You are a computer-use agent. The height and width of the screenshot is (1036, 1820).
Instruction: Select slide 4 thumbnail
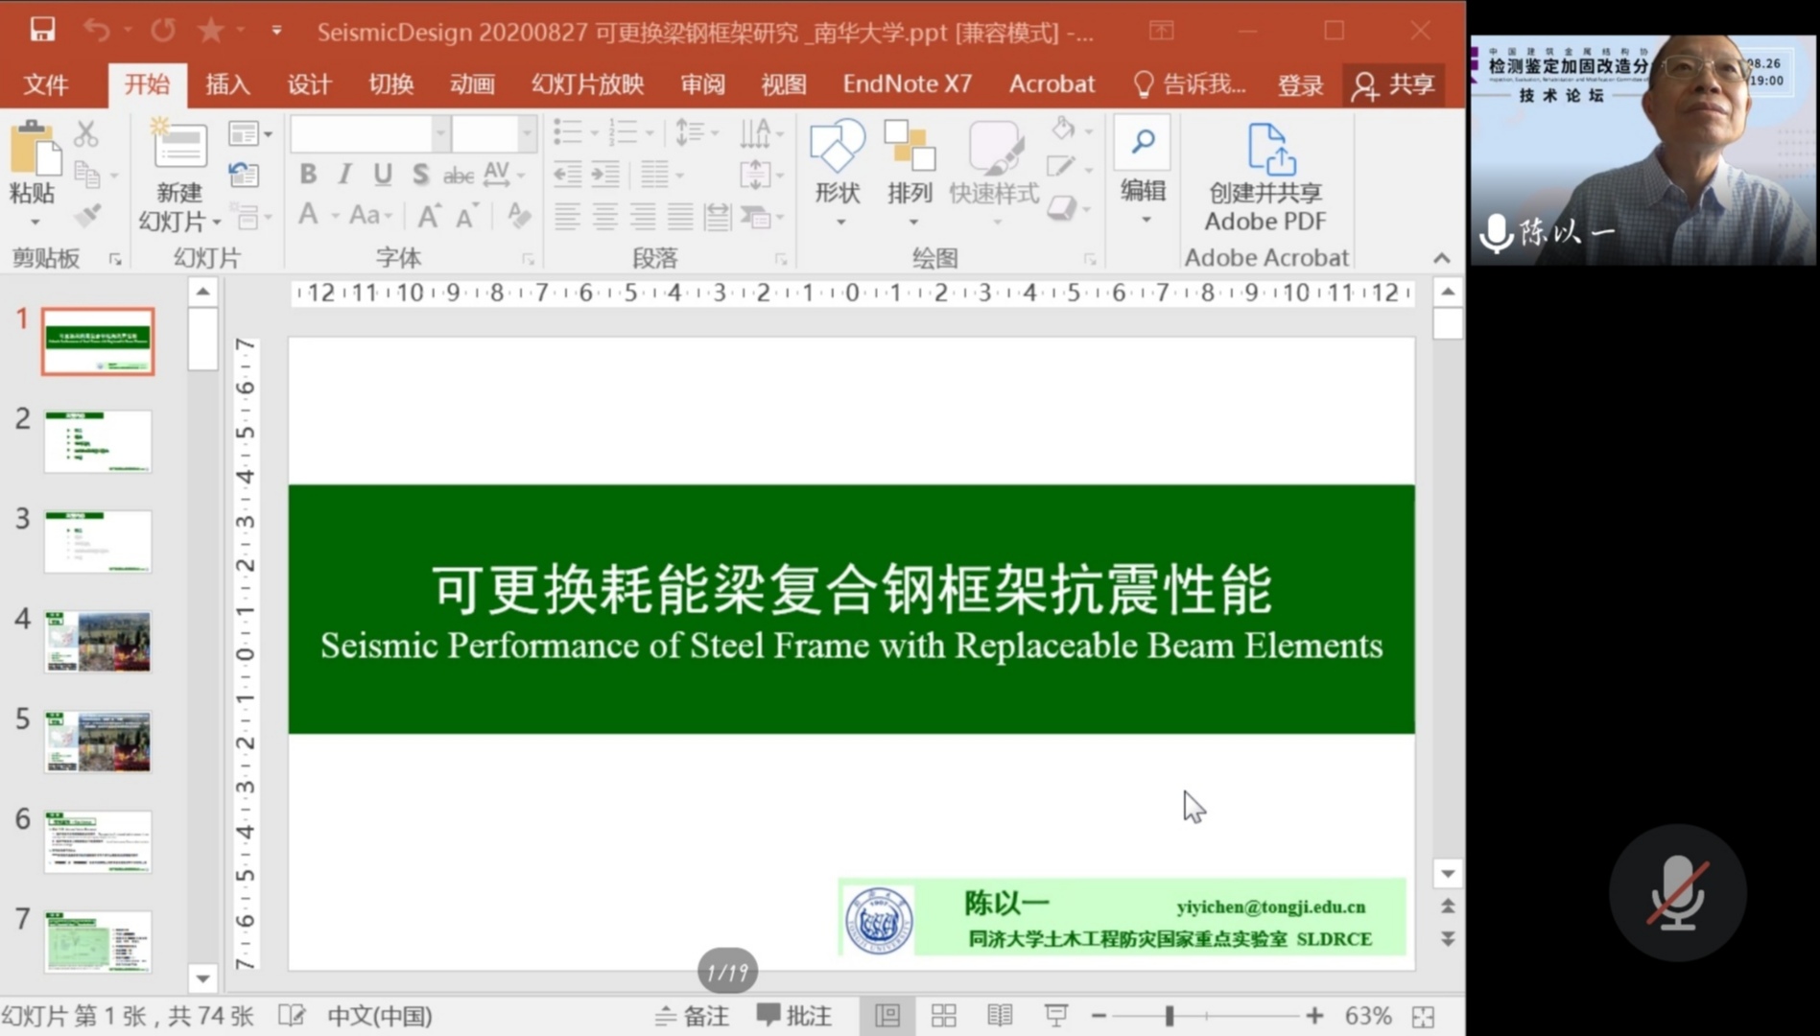98,641
